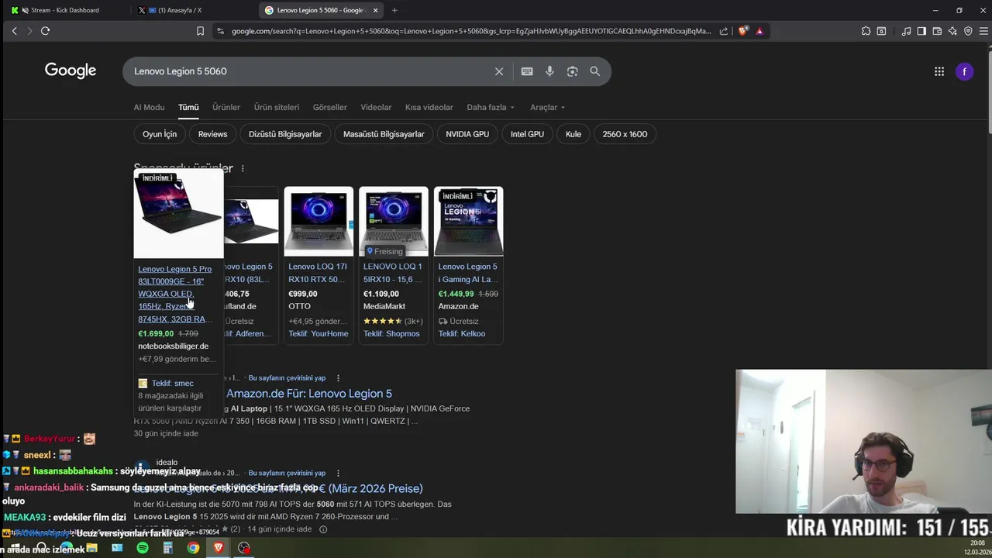Expand the Araçlar tools dropdown
The width and height of the screenshot is (992, 558).
click(547, 107)
